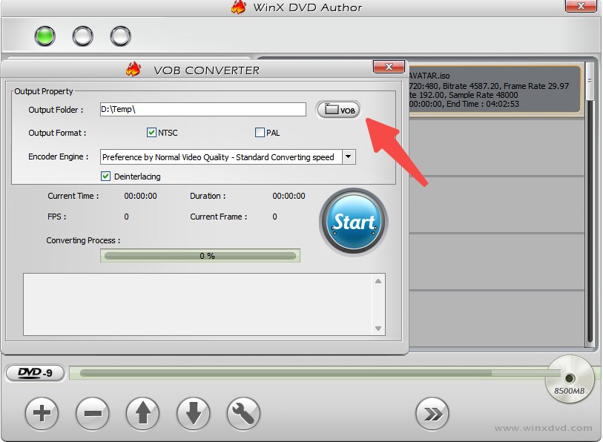
Task: Browse output folder with VOB folder button
Action: pos(339,110)
